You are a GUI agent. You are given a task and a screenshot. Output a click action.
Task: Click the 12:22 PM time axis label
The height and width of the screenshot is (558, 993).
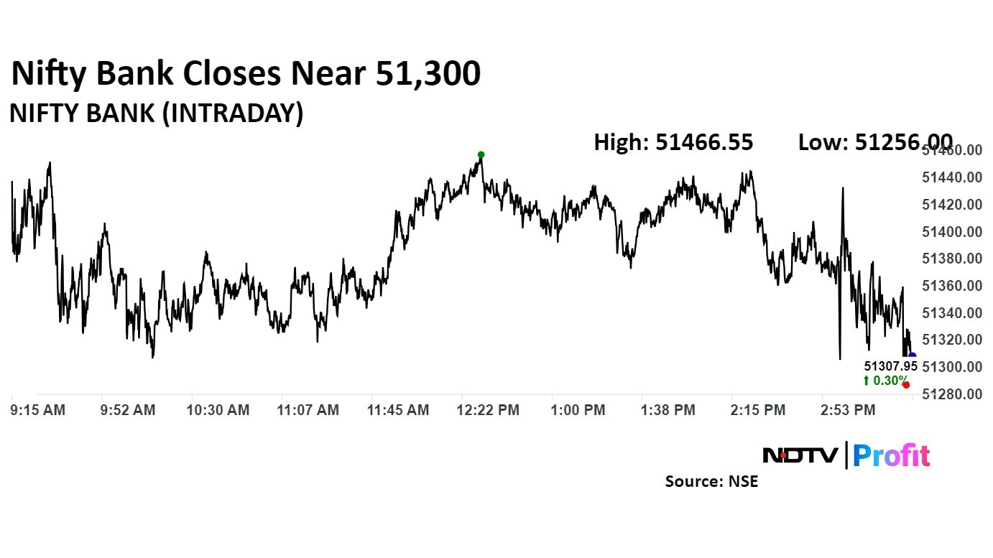pos(489,410)
